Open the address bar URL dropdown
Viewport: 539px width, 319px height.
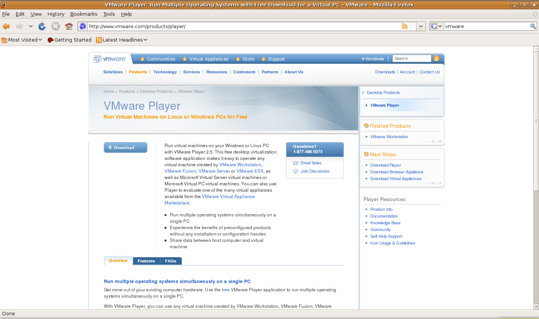(x=421, y=26)
